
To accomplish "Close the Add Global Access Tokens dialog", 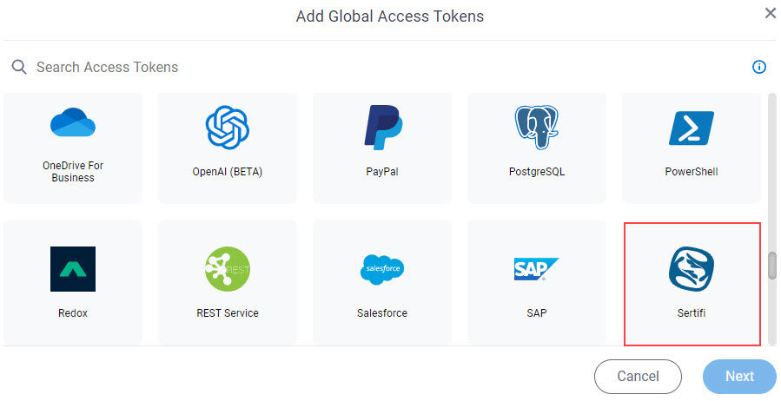I will 771,13.
